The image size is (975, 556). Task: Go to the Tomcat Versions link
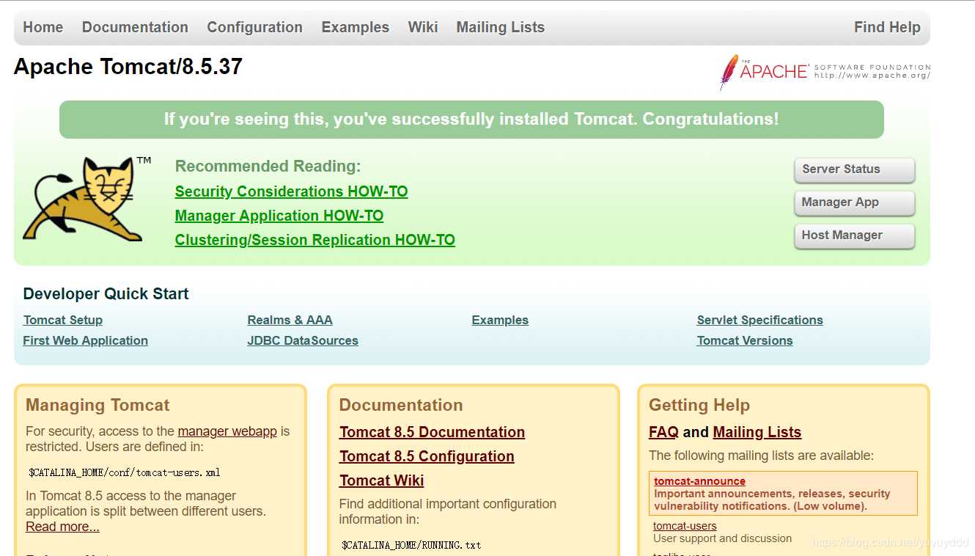coord(745,340)
